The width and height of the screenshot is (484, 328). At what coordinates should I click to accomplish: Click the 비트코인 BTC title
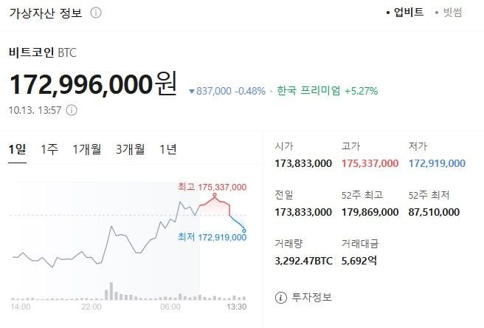pyautogui.click(x=42, y=53)
